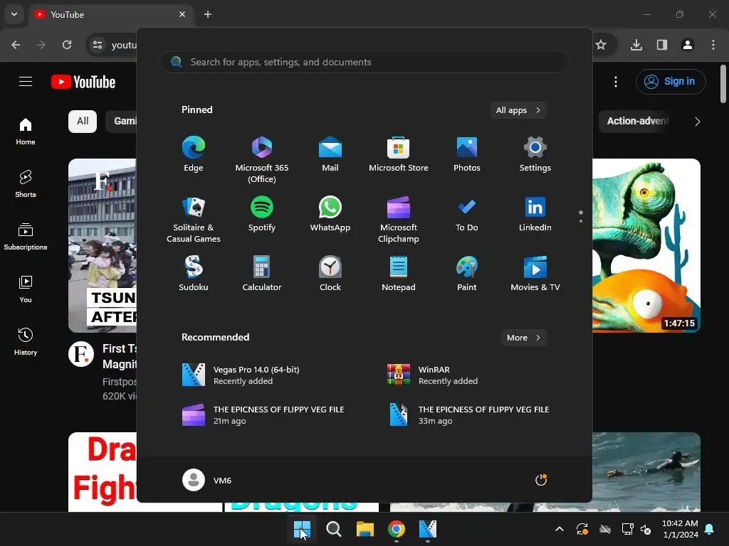Click the YouTube page vertical scrollbar

click(x=723, y=84)
